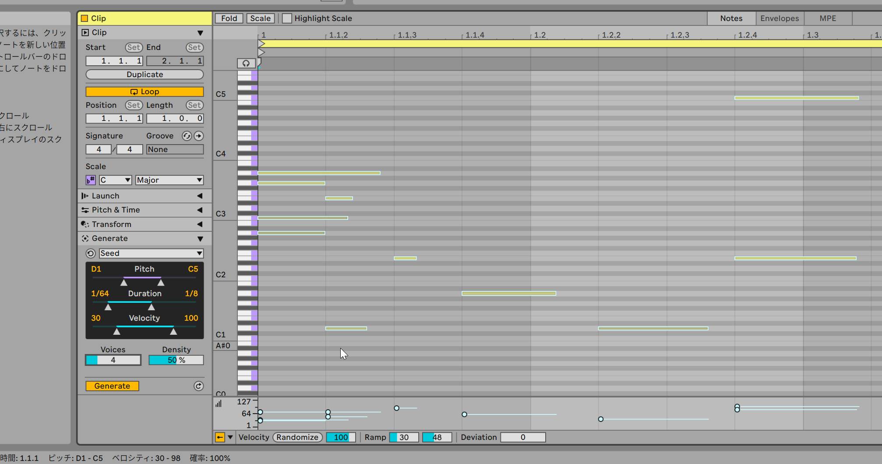Click the yellow loop brace bar
The image size is (882, 464).
click(x=569, y=44)
